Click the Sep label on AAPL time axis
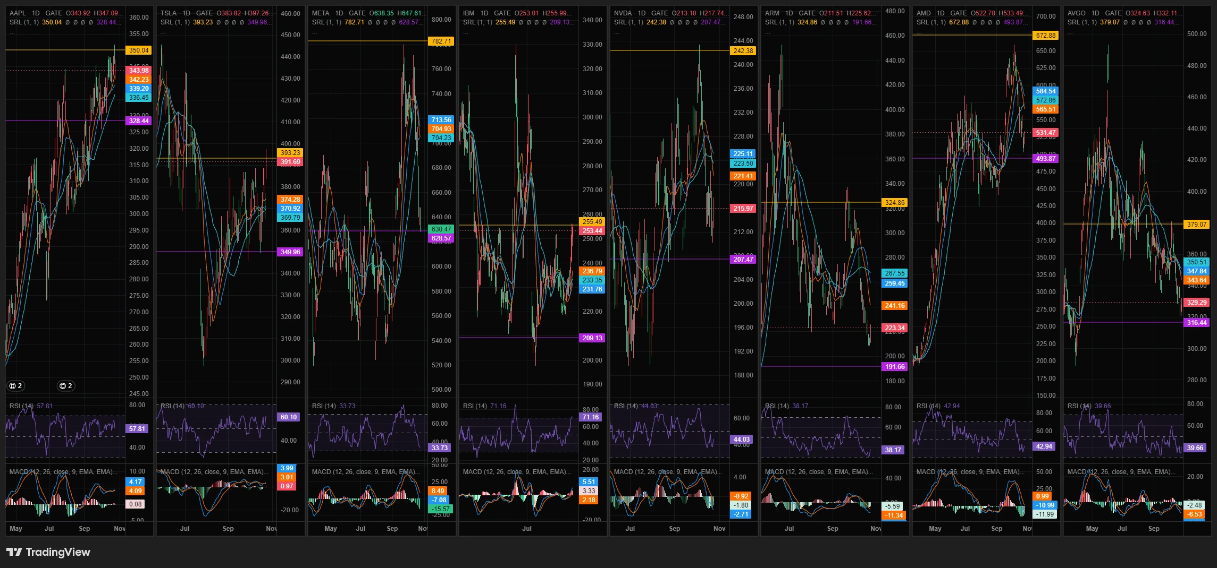The height and width of the screenshot is (568, 1217). pyautogui.click(x=85, y=529)
